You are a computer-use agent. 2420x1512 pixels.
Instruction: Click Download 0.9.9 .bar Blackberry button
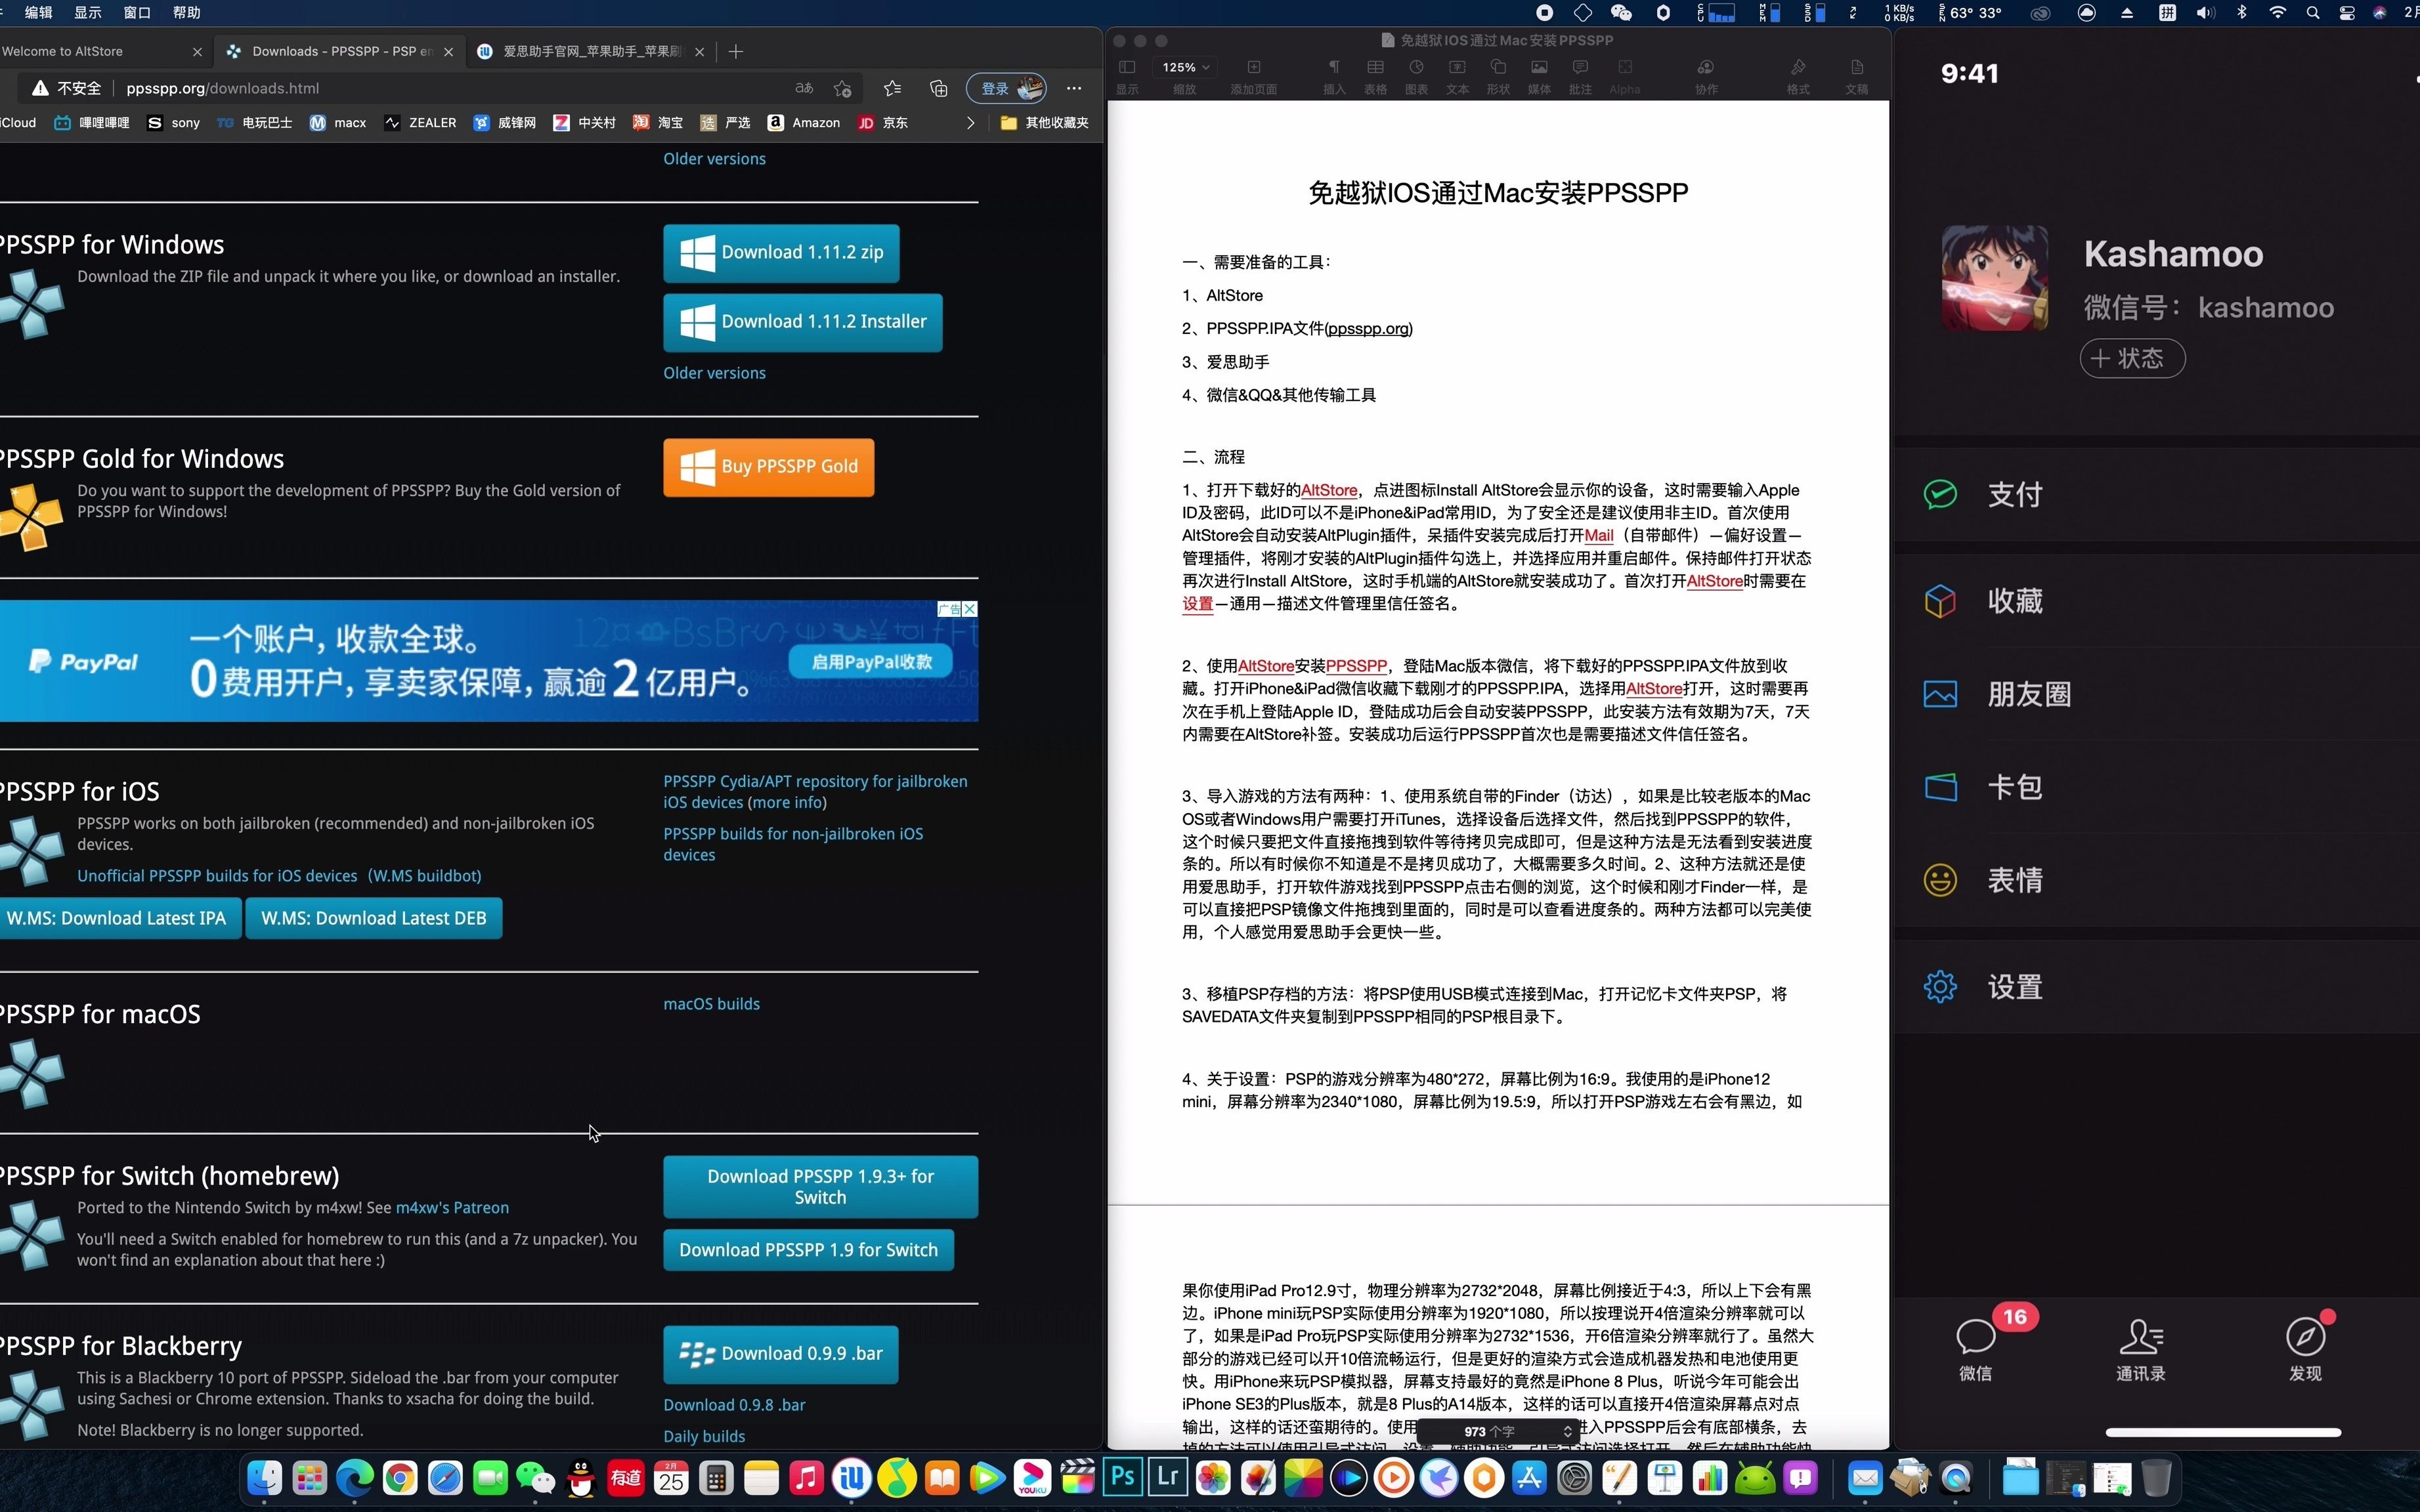click(781, 1355)
